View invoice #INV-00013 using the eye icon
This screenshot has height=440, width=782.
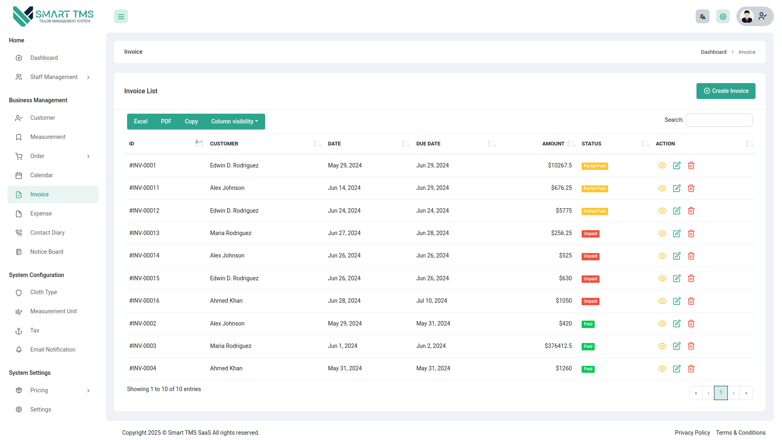click(662, 233)
